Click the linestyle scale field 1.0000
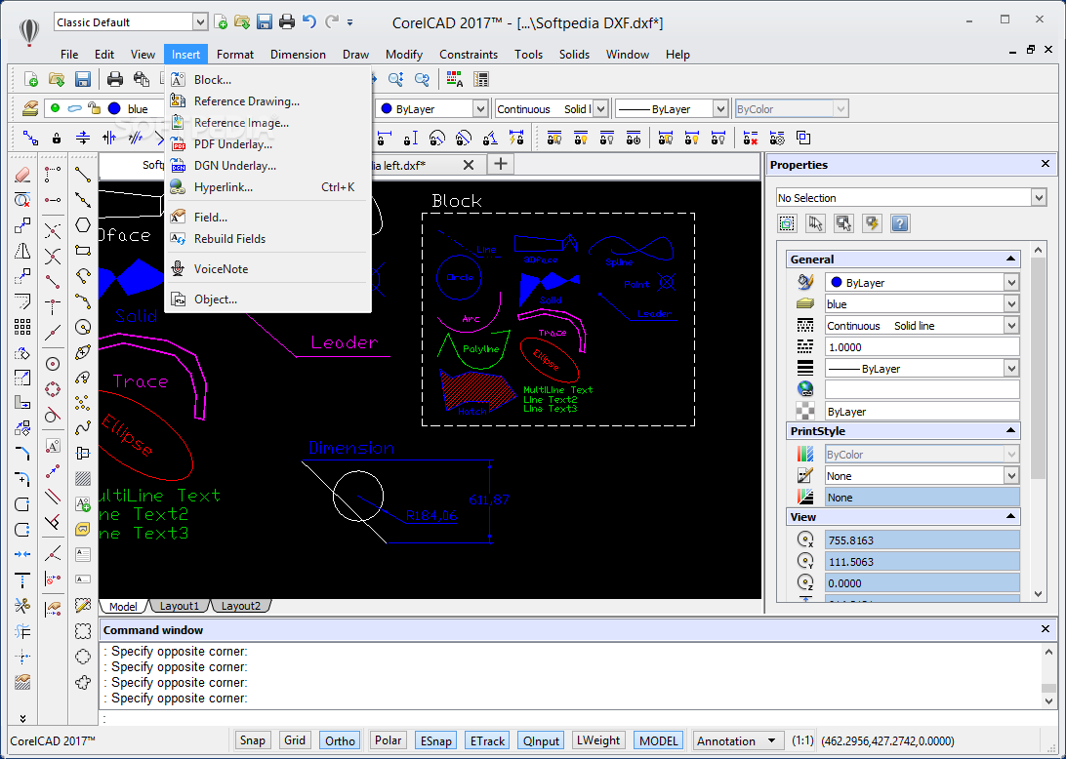Screen dimensions: 1066x759 922,347
